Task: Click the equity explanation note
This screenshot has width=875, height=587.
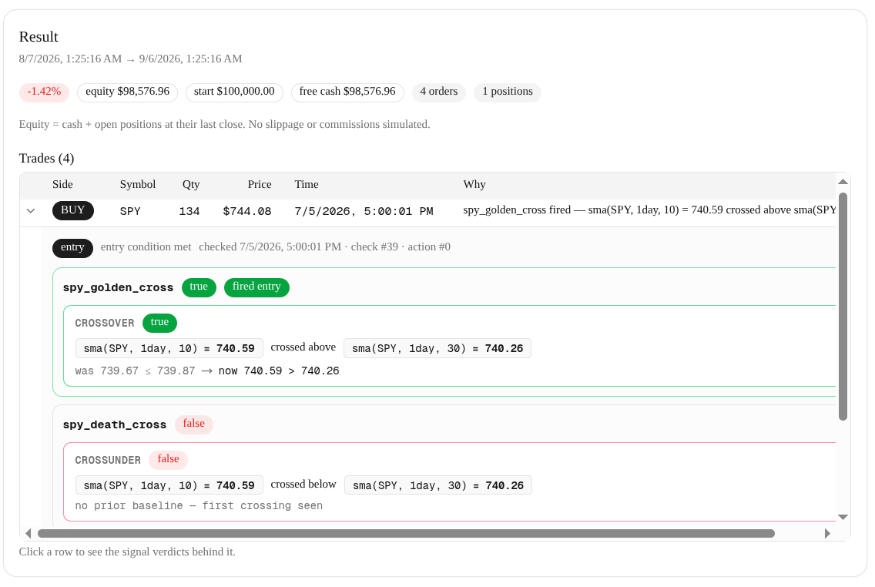Action: tap(224, 125)
